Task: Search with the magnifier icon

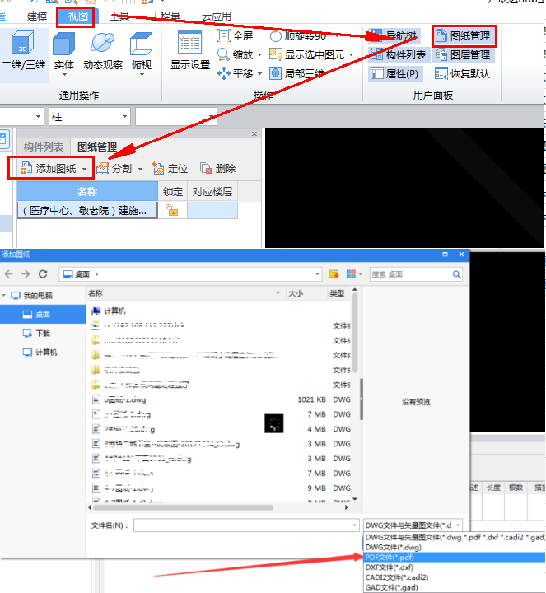Action: click(x=456, y=274)
